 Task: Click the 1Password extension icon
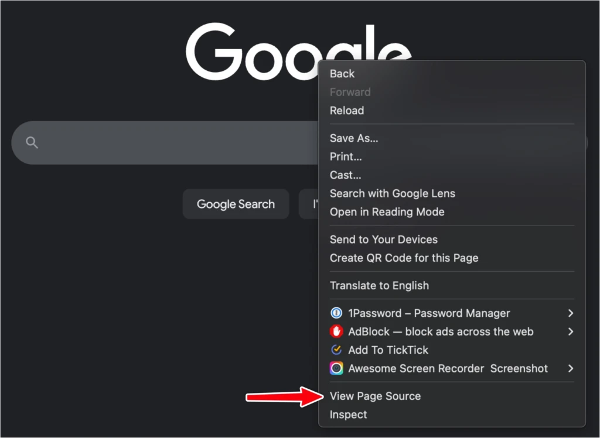[336, 313]
